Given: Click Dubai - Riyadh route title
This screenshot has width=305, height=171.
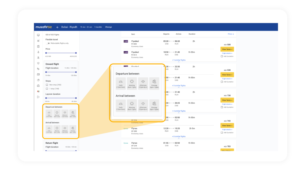Looking at the screenshot, I should pos(69,27).
